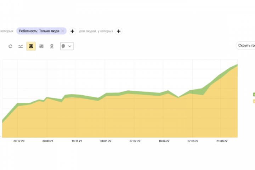Viewport: 255px width, 170px height.
Task: Select the 08.01.22 axis date
Action: 106,141
